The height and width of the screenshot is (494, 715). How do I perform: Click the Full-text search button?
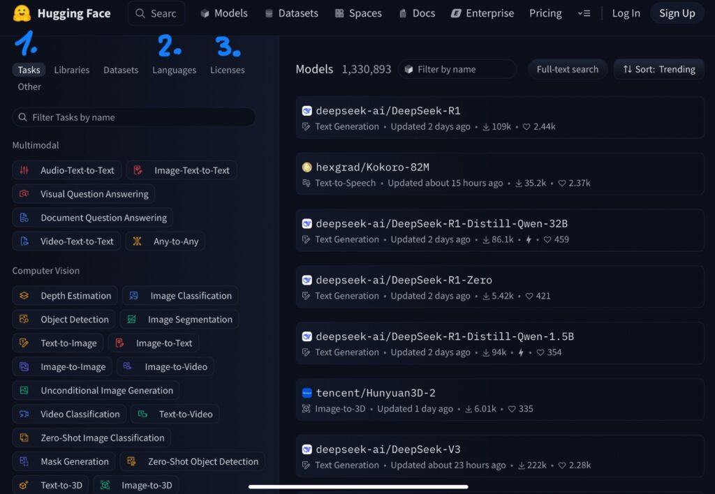pyautogui.click(x=567, y=69)
